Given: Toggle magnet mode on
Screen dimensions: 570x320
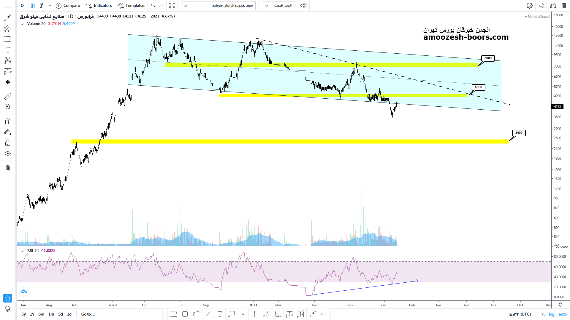Looking at the screenshot, I should coord(8,121).
